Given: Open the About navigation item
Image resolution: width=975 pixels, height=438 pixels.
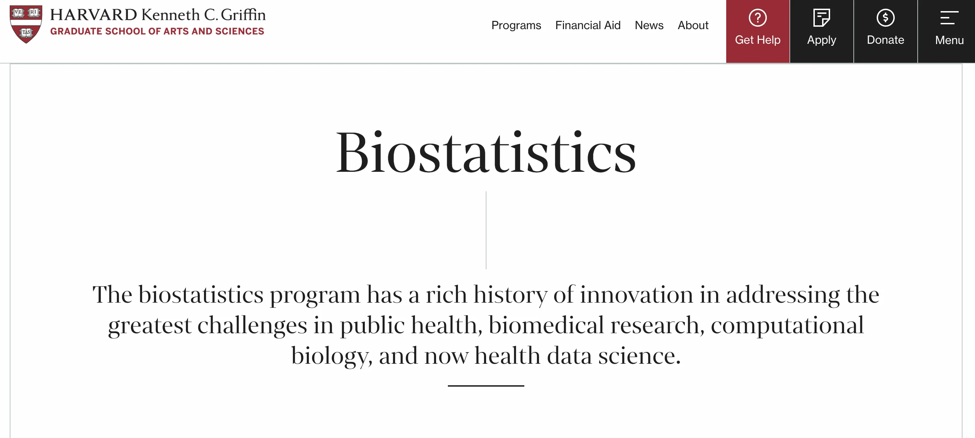Looking at the screenshot, I should click(693, 25).
